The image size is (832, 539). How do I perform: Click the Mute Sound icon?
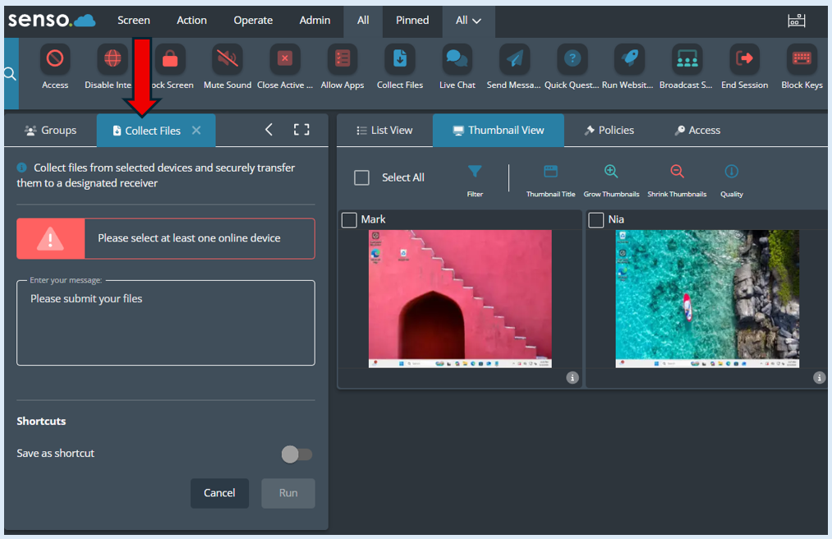pos(228,59)
